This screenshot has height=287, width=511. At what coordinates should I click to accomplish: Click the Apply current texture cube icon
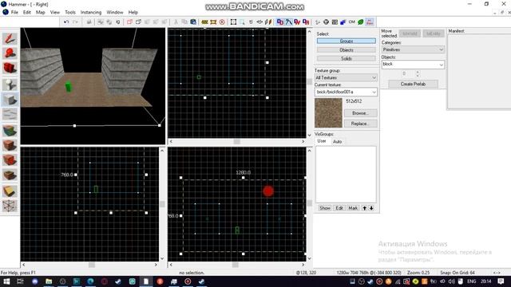click(x=10, y=145)
